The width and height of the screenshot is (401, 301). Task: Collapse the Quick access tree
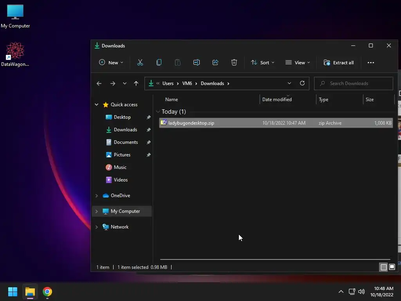(x=96, y=104)
